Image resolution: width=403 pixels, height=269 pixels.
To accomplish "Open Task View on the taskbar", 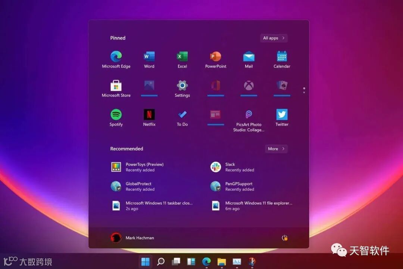I will tap(176, 262).
